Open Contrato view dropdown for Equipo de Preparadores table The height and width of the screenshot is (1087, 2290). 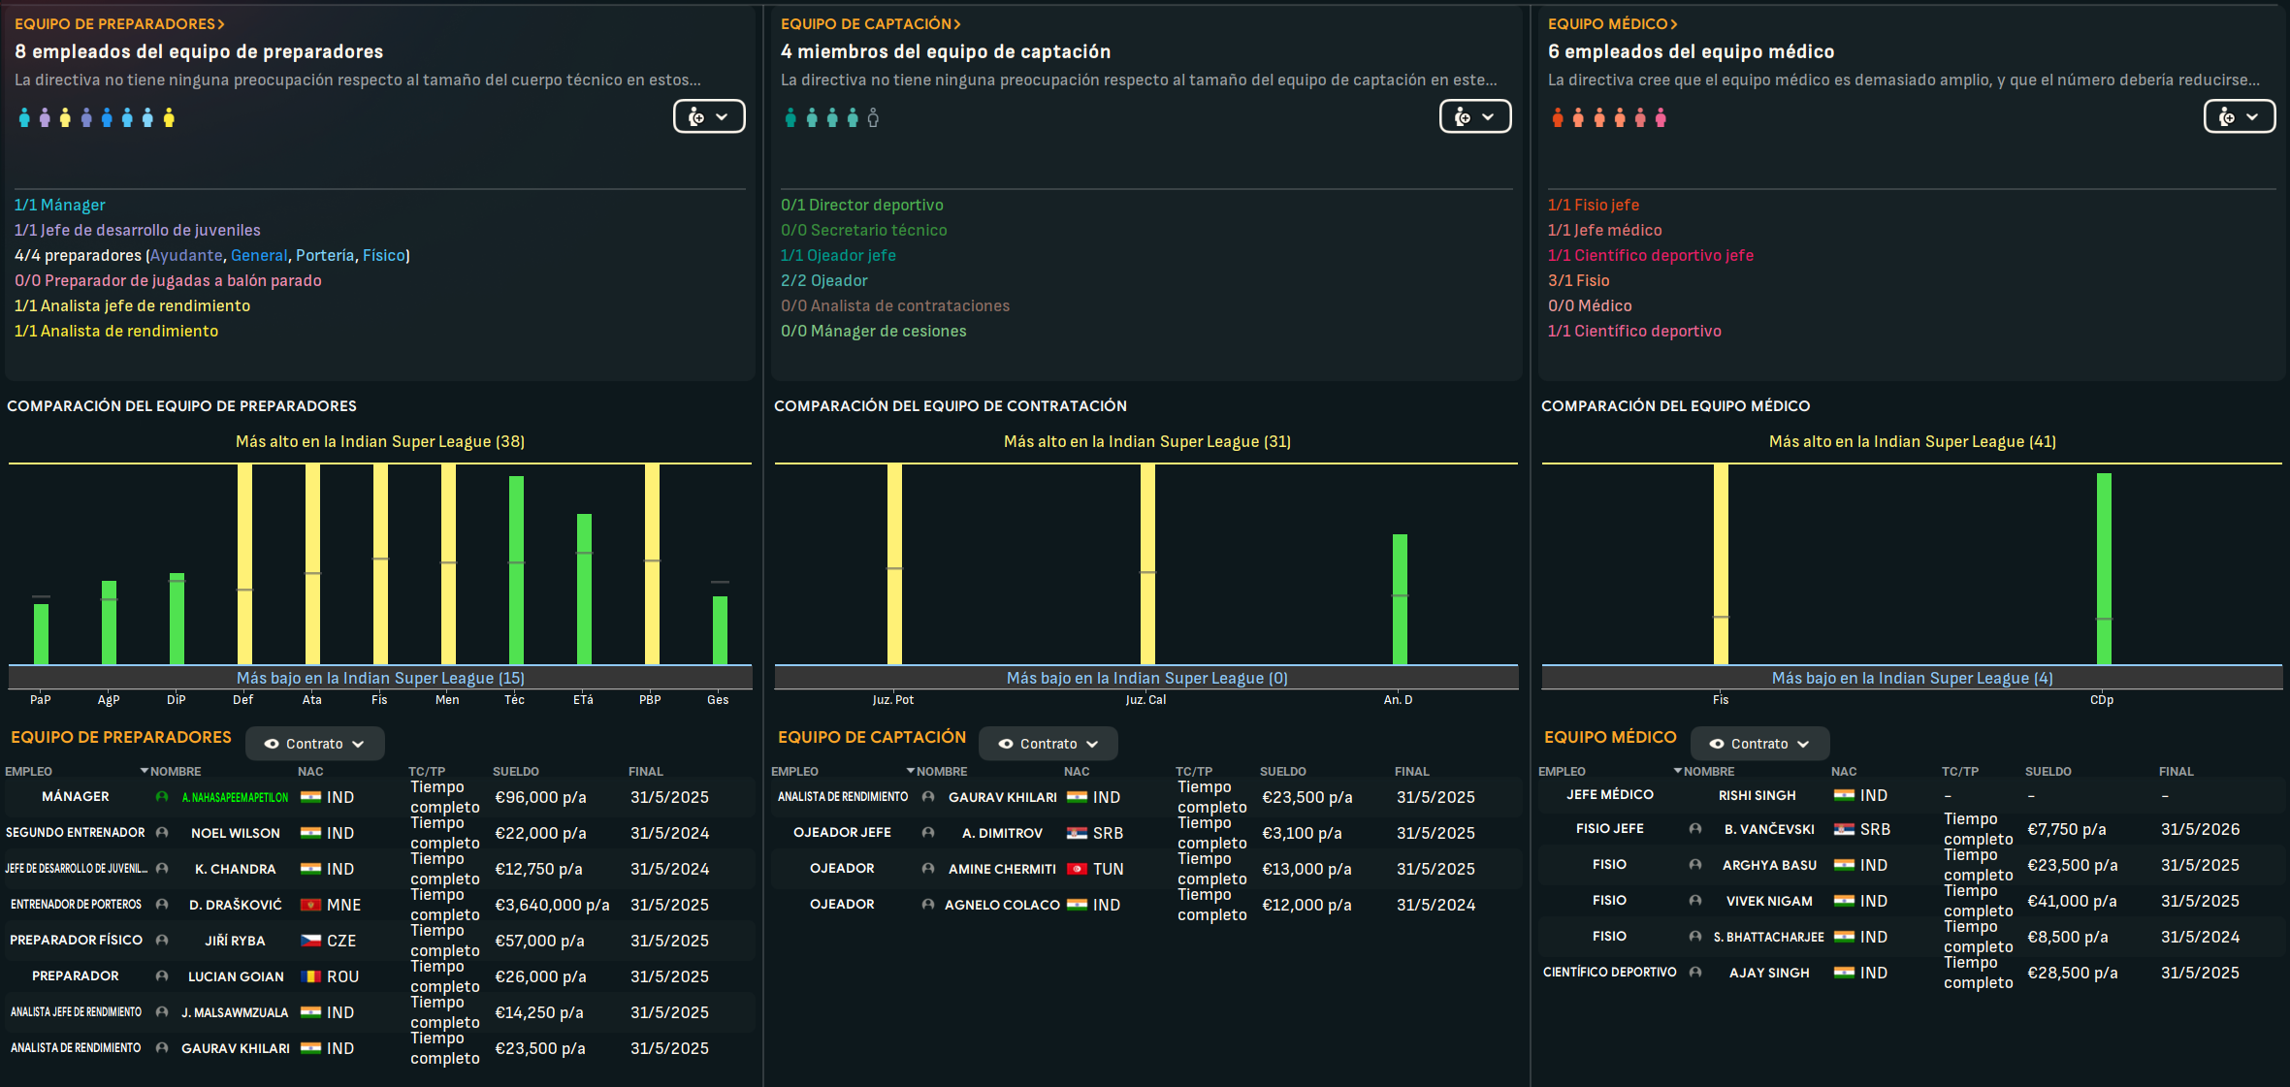tap(315, 744)
